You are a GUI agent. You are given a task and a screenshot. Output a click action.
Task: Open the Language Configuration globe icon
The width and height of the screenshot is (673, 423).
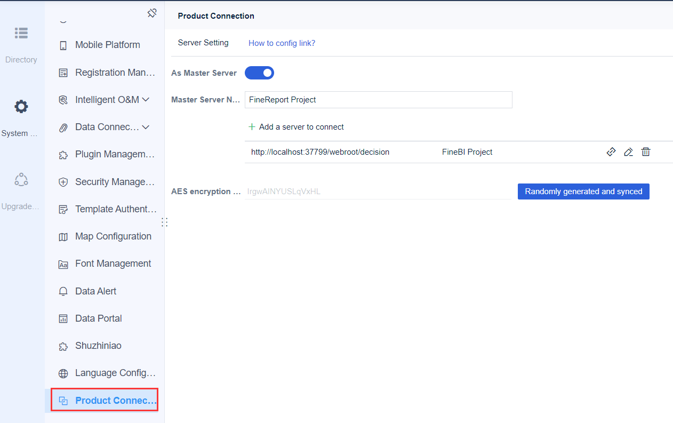(63, 373)
